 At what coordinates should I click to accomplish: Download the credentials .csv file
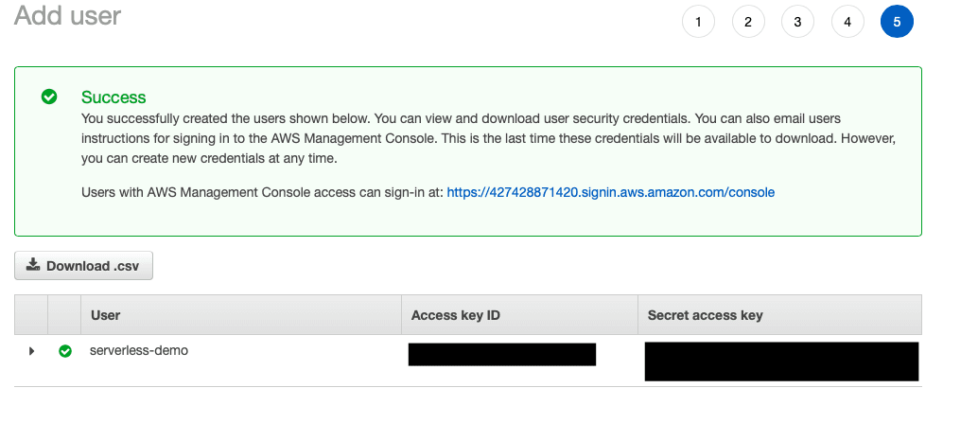point(83,266)
